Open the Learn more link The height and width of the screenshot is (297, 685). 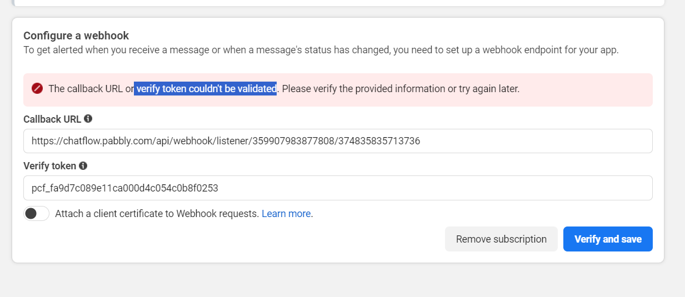point(286,214)
